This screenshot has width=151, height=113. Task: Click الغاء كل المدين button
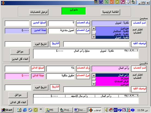click(x=20, y=59)
